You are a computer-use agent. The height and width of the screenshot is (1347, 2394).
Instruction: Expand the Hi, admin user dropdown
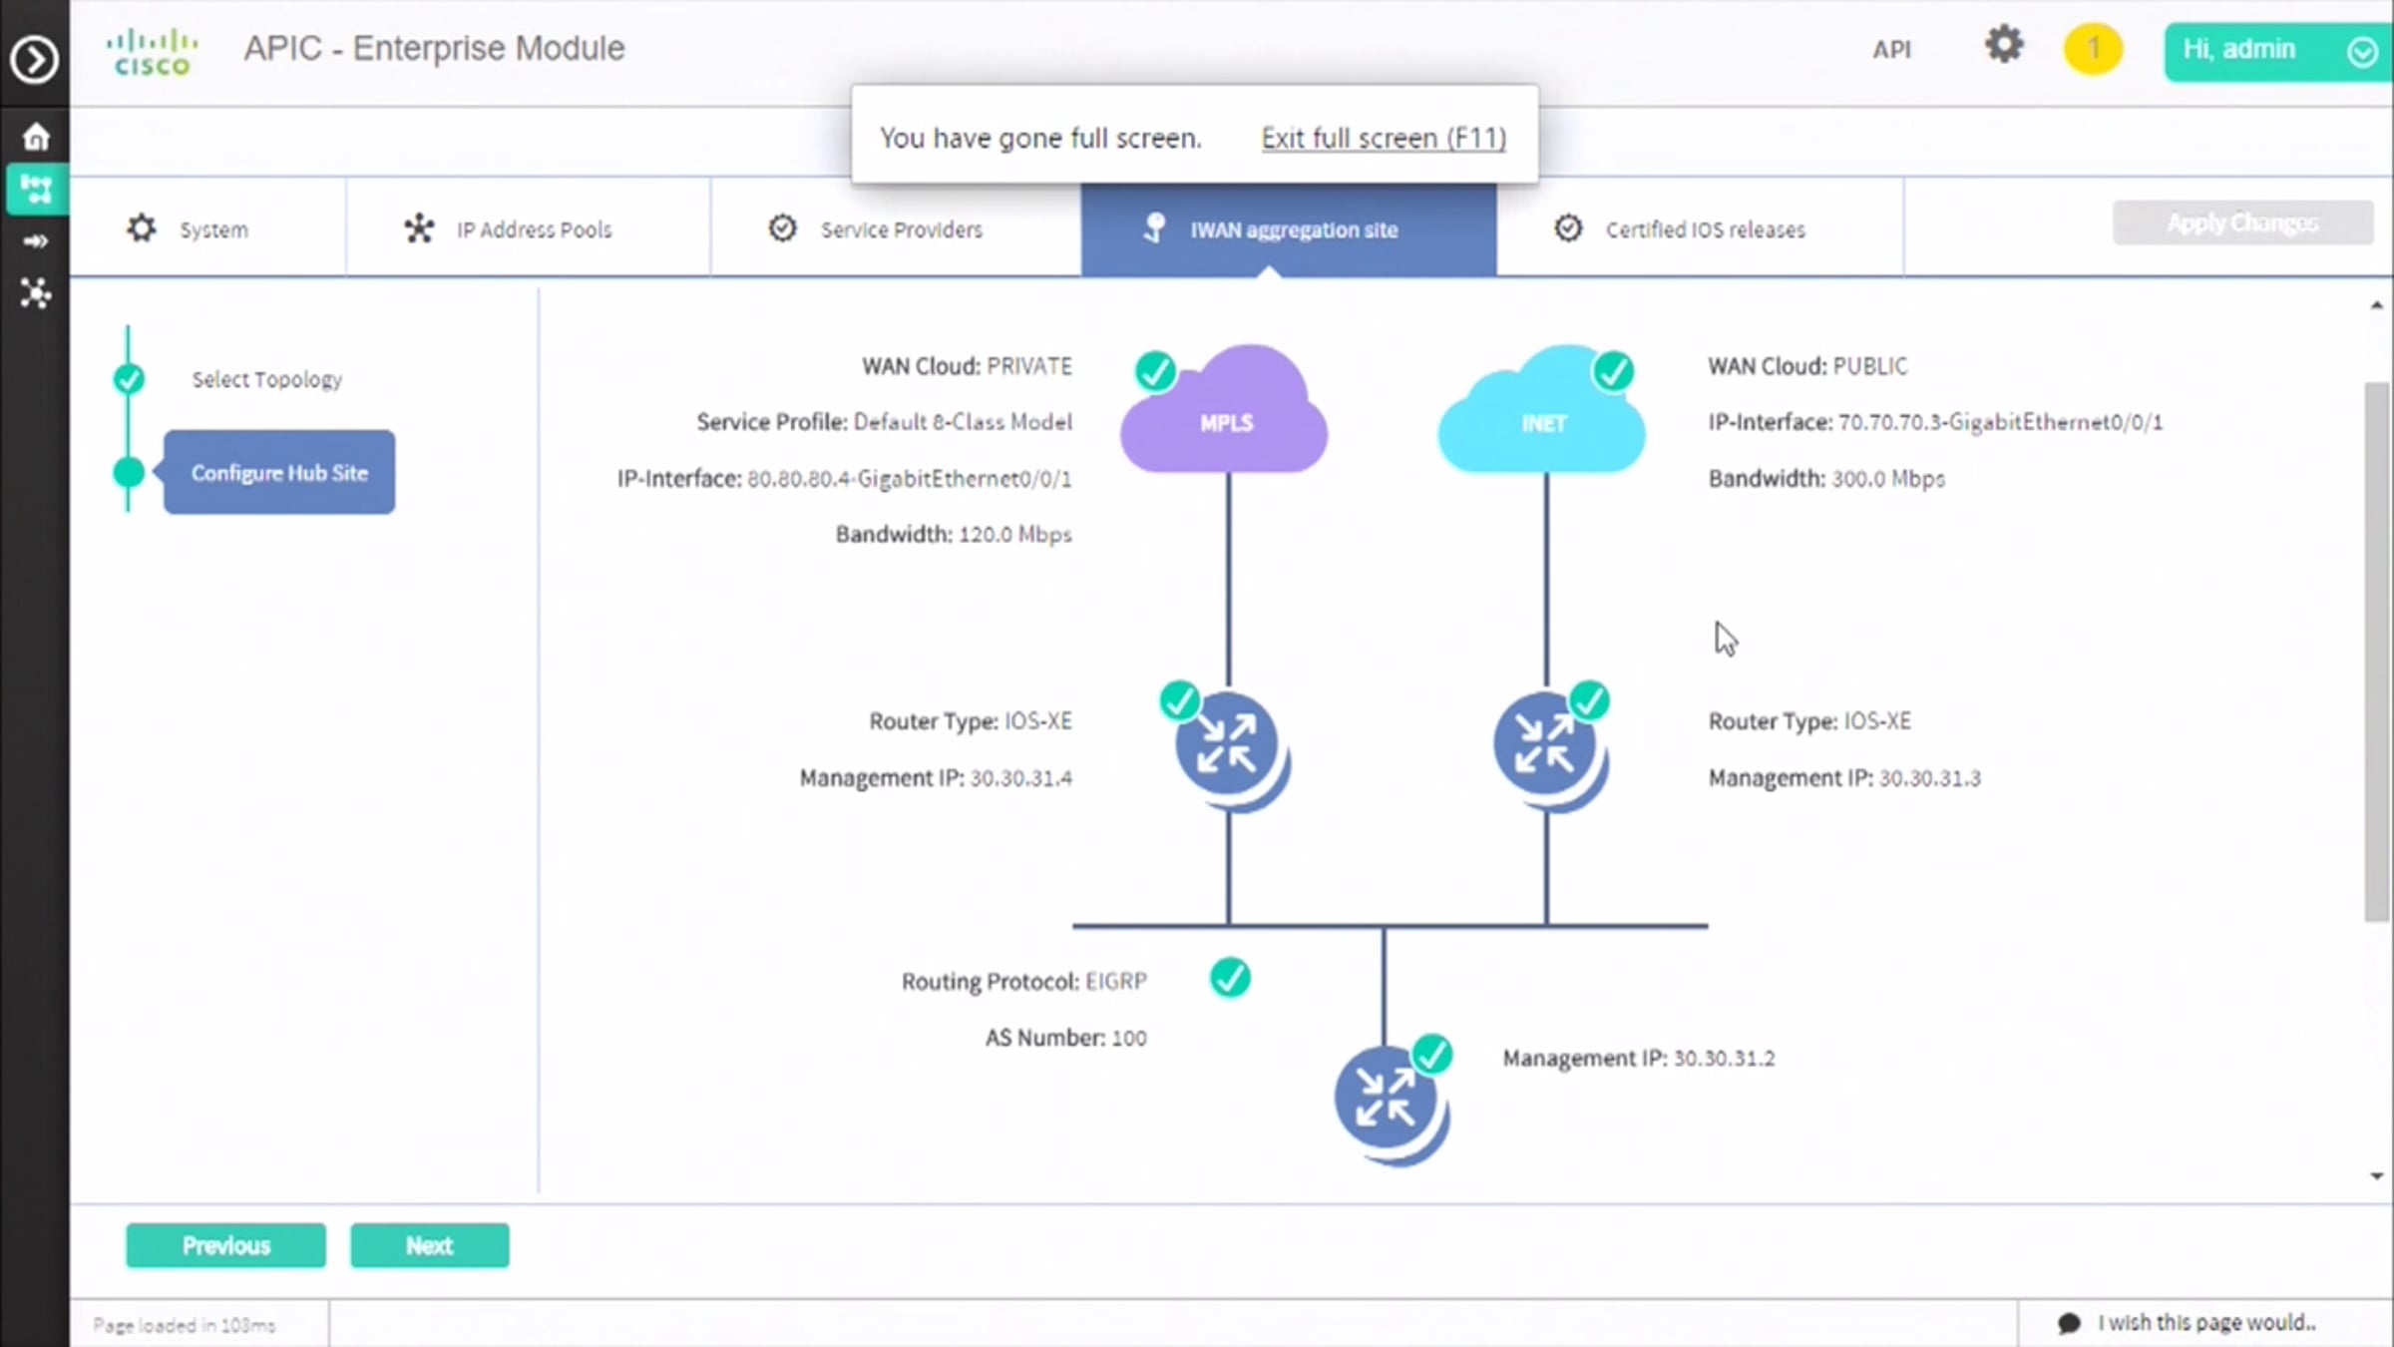click(x=2277, y=51)
